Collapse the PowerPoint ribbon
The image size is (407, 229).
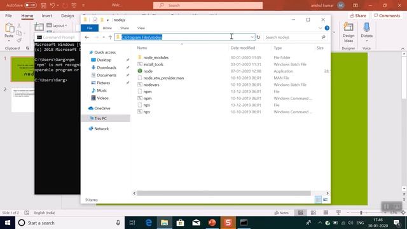(x=403, y=48)
